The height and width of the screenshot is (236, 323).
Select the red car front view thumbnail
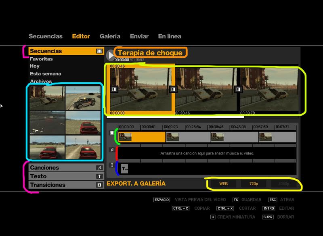47,147
